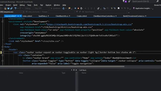Click the debug location filter funnel icon
Viewport: 161px width, 91px height.
point(77,12)
